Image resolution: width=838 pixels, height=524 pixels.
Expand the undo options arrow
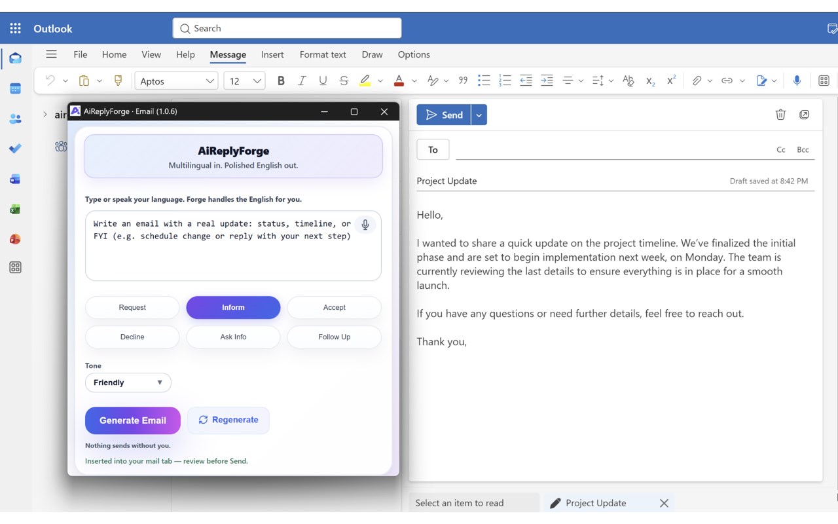tap(65, 81)
